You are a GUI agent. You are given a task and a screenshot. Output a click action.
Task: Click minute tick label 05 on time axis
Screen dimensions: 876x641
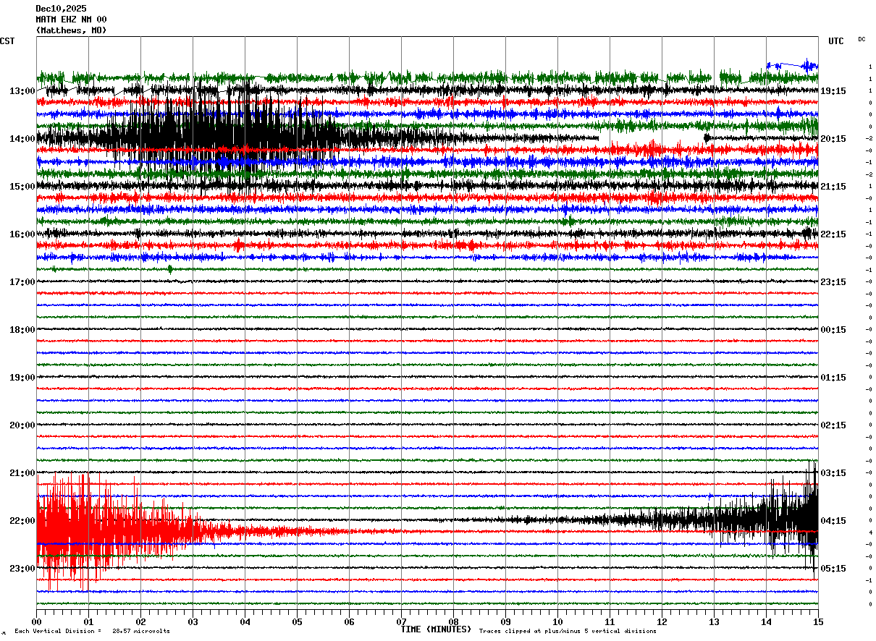coord(297,621)
